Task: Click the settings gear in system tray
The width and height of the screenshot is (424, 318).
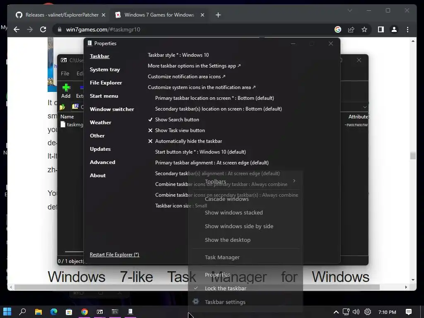Action: click(368, 312)
